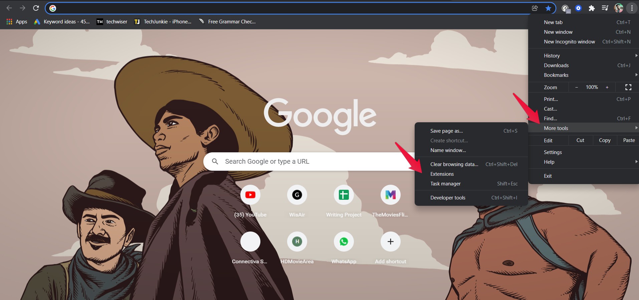This screenshot has width=639, height=300.
Task: Select Clear browsing data... in submenu
Action: coord(471,164)
